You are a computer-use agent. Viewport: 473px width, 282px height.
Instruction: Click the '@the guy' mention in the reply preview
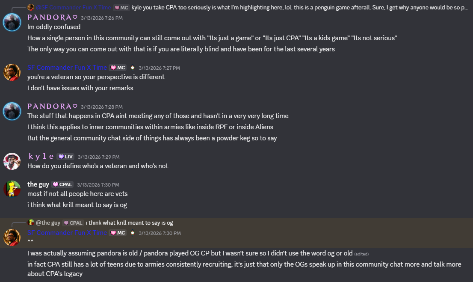click(x=48, y=223)
